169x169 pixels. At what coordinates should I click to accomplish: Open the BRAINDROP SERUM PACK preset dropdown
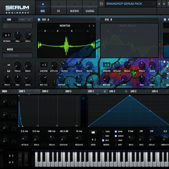130,4
